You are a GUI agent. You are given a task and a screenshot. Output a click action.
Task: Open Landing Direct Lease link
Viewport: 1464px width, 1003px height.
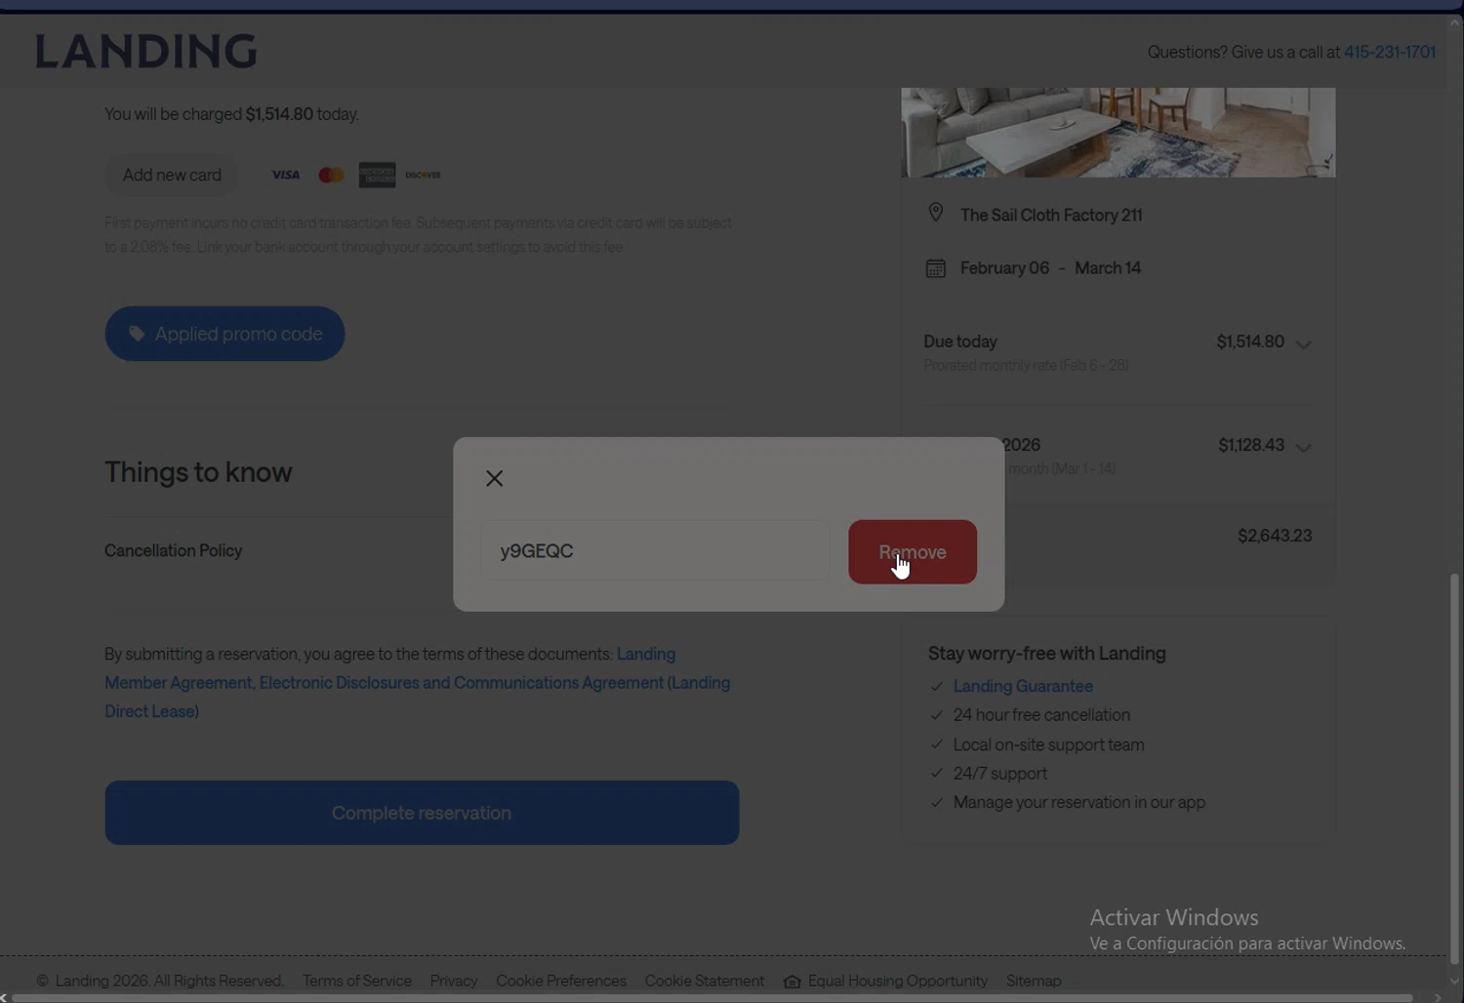pos(418,697)
